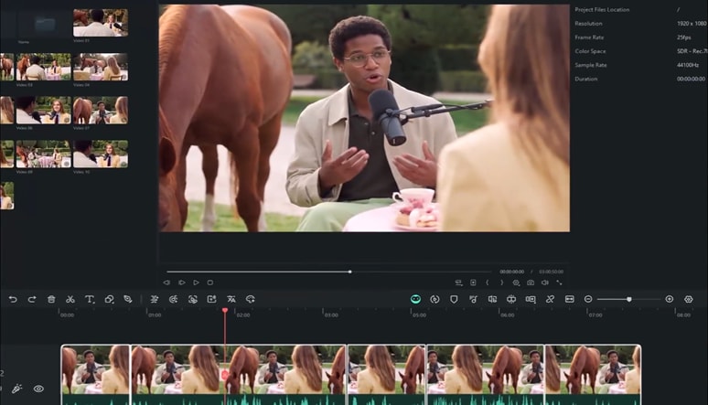Screen dimensions: 708x405
Task: Select the Video 09 media thumbnail
Action: pos(44,154)
